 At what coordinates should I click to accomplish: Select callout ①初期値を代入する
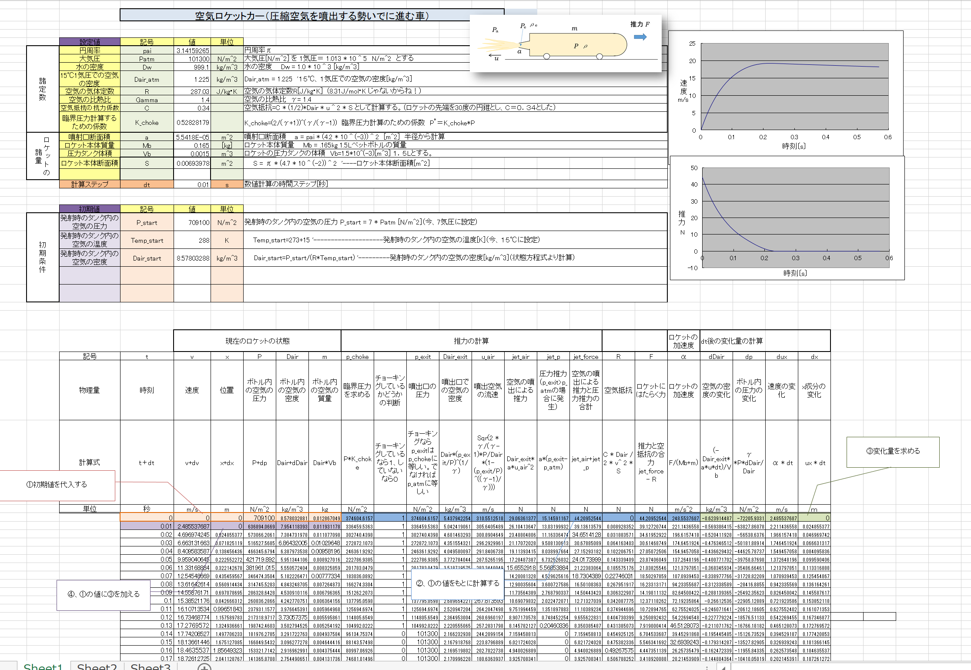[x=57, y=485]
